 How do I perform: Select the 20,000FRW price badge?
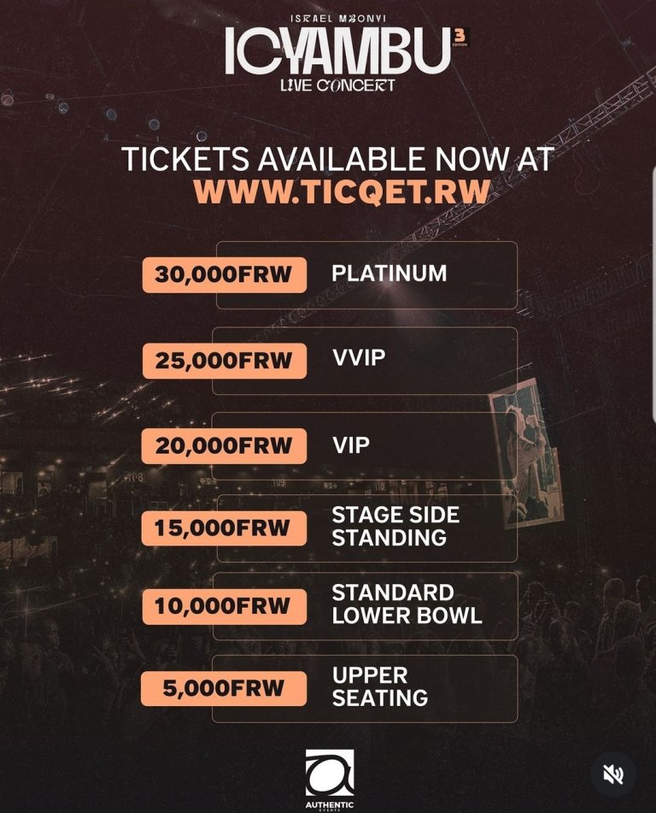(x=224, y=446)
